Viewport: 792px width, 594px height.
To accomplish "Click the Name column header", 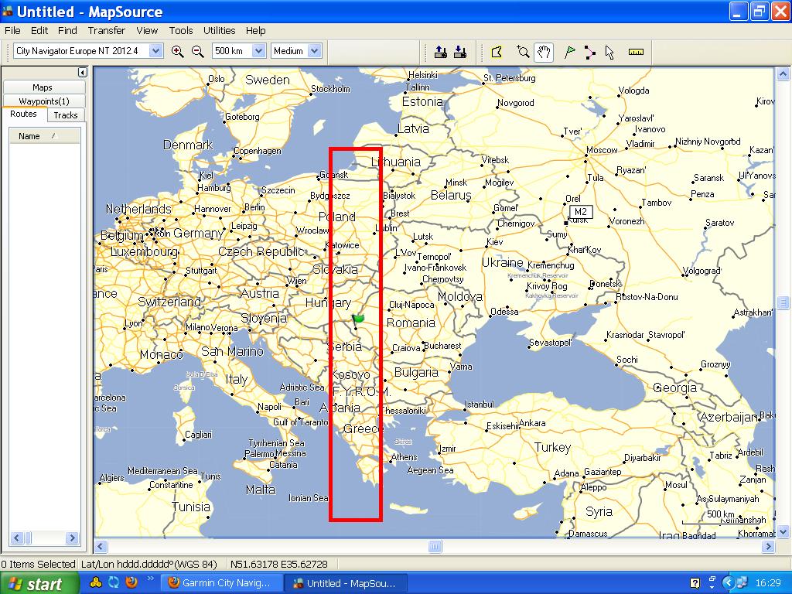I will pos(44,136).
